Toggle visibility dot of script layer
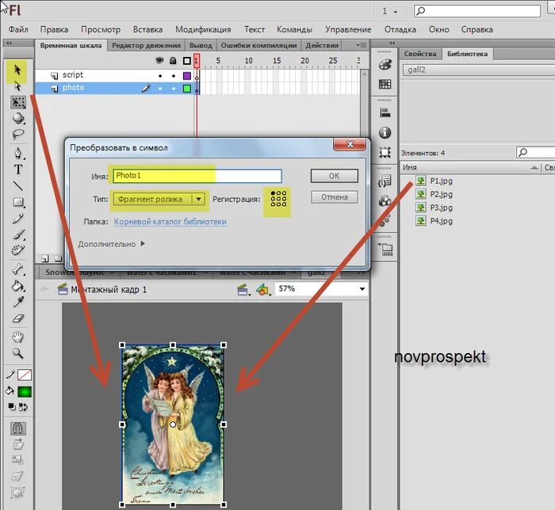 160,76
